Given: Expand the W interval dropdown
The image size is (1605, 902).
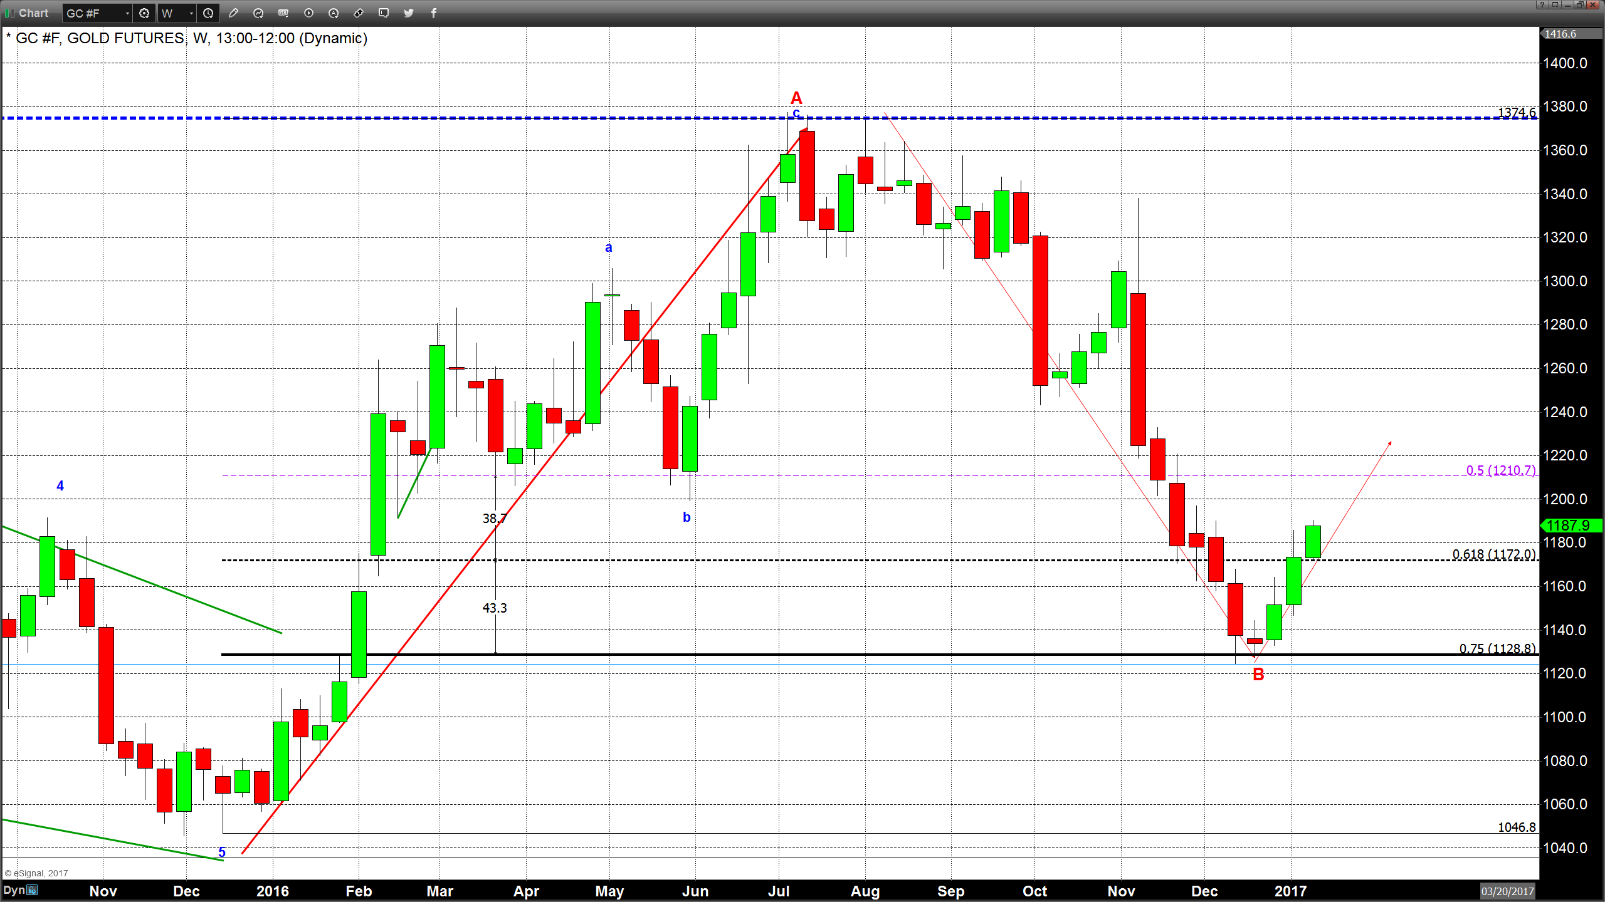Looking at the screenshot, I should [x=191, y=13].
